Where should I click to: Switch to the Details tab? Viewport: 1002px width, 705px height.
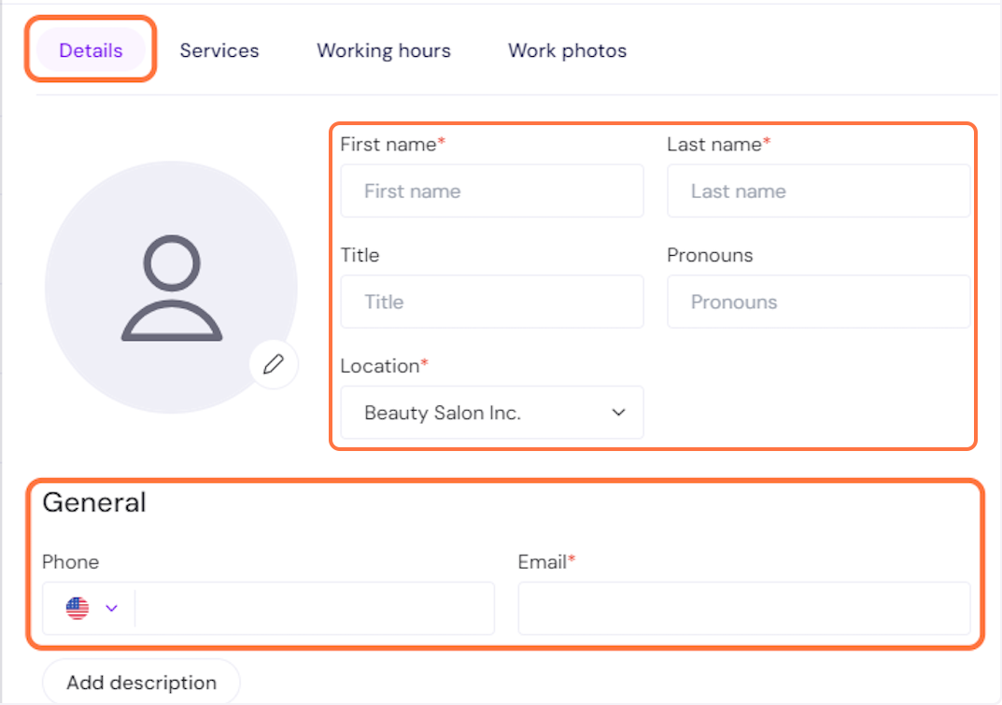pyautogui.click(x=91, y=50)
